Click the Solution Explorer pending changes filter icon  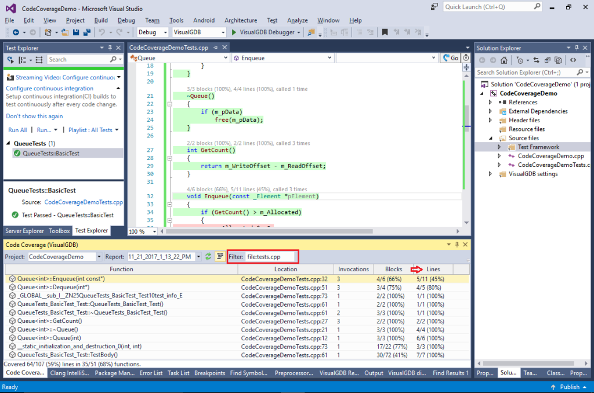coord(520,60)
